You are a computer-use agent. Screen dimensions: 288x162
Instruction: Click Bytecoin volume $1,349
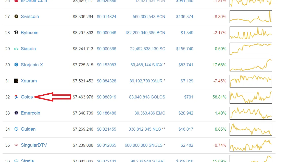click(187, 33)
